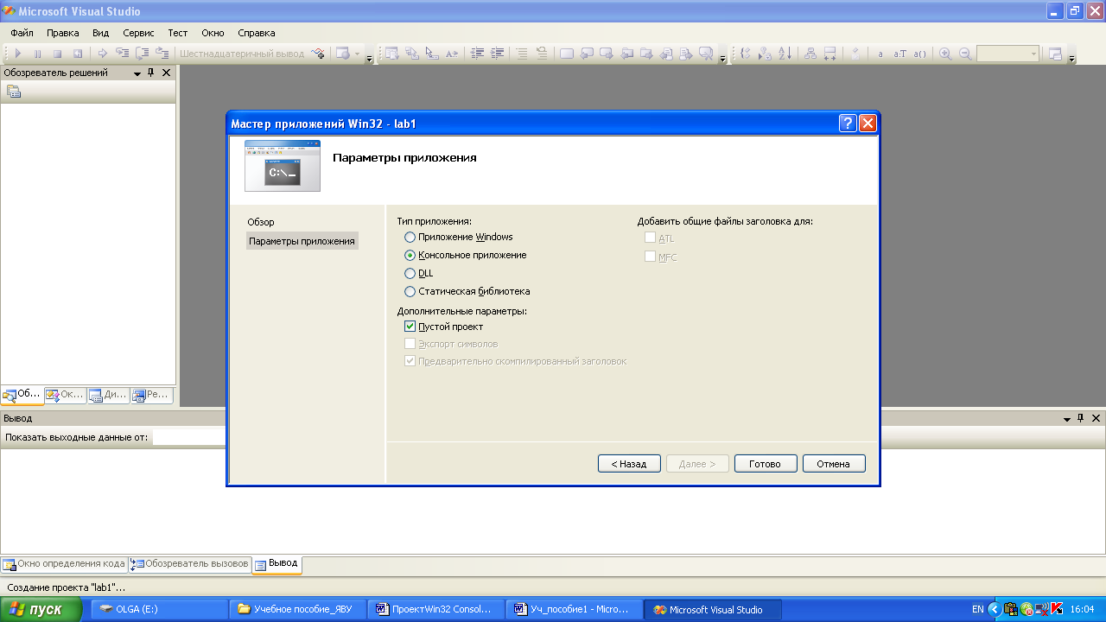The image size is (1106, 622).
Task: Click the Отмена button
Action: click(834, 464)
